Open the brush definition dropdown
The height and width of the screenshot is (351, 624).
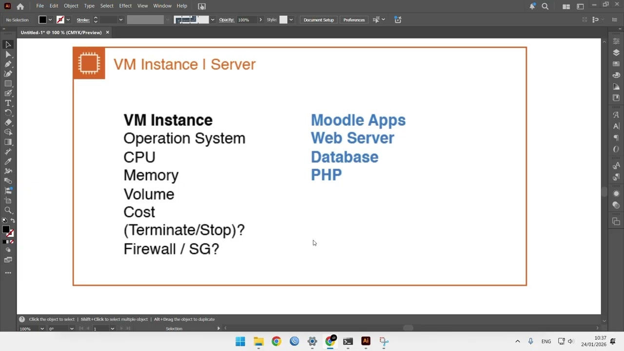coord(212,20)
